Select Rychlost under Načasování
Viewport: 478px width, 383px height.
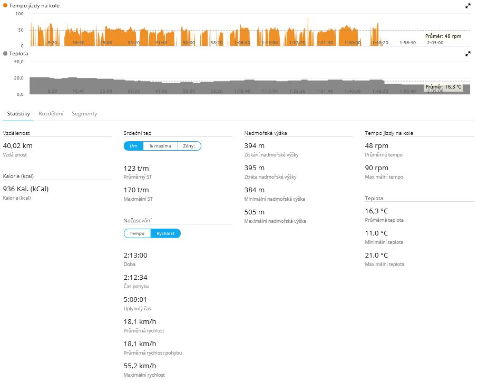tap(165, 233)
